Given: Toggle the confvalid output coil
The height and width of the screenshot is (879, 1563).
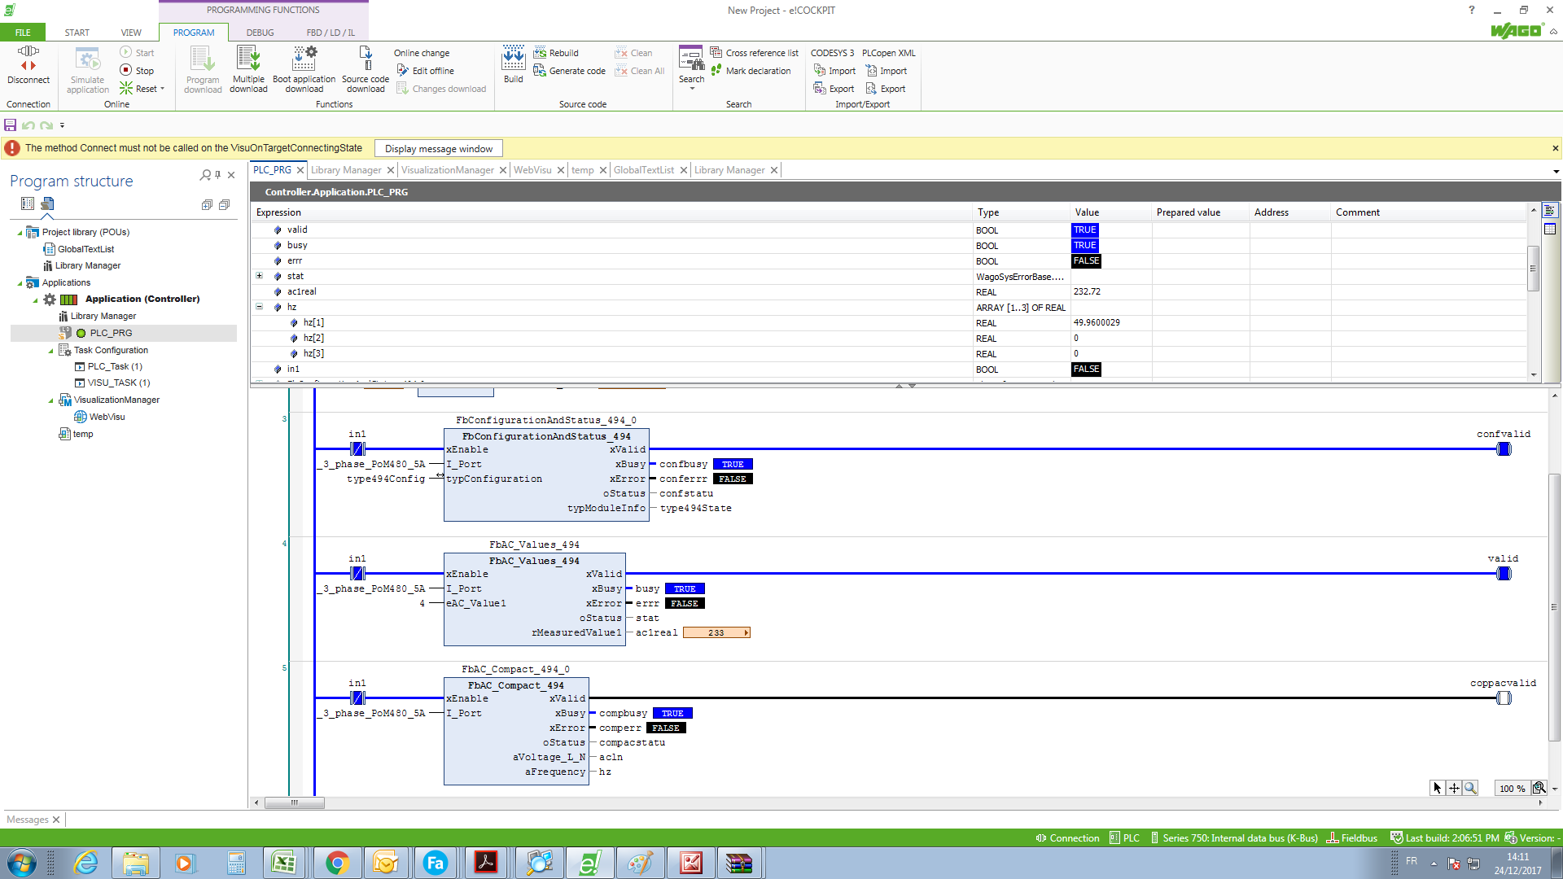Looking at the screenshot, I should [1504, 449].
